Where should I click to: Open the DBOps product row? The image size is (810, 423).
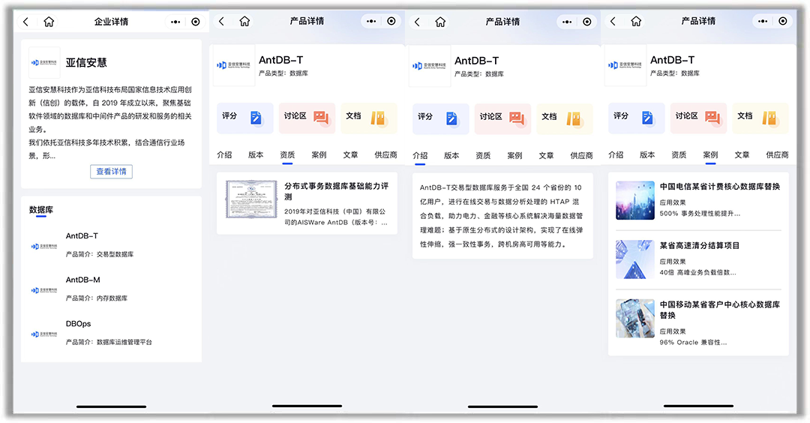pyautogui.click(x=111, y=332)
